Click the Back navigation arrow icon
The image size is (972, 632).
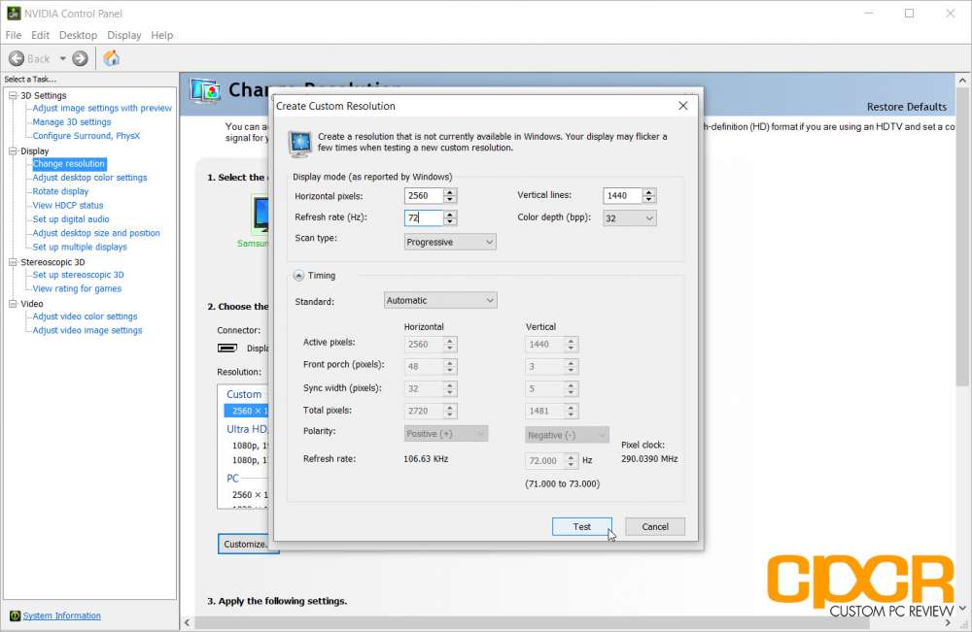click(18, 57)
